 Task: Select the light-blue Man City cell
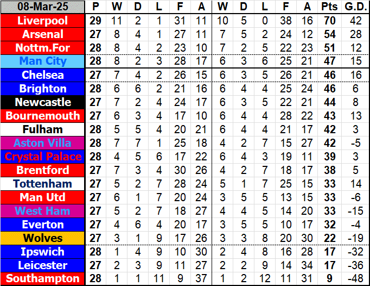[x=43, y=61]
